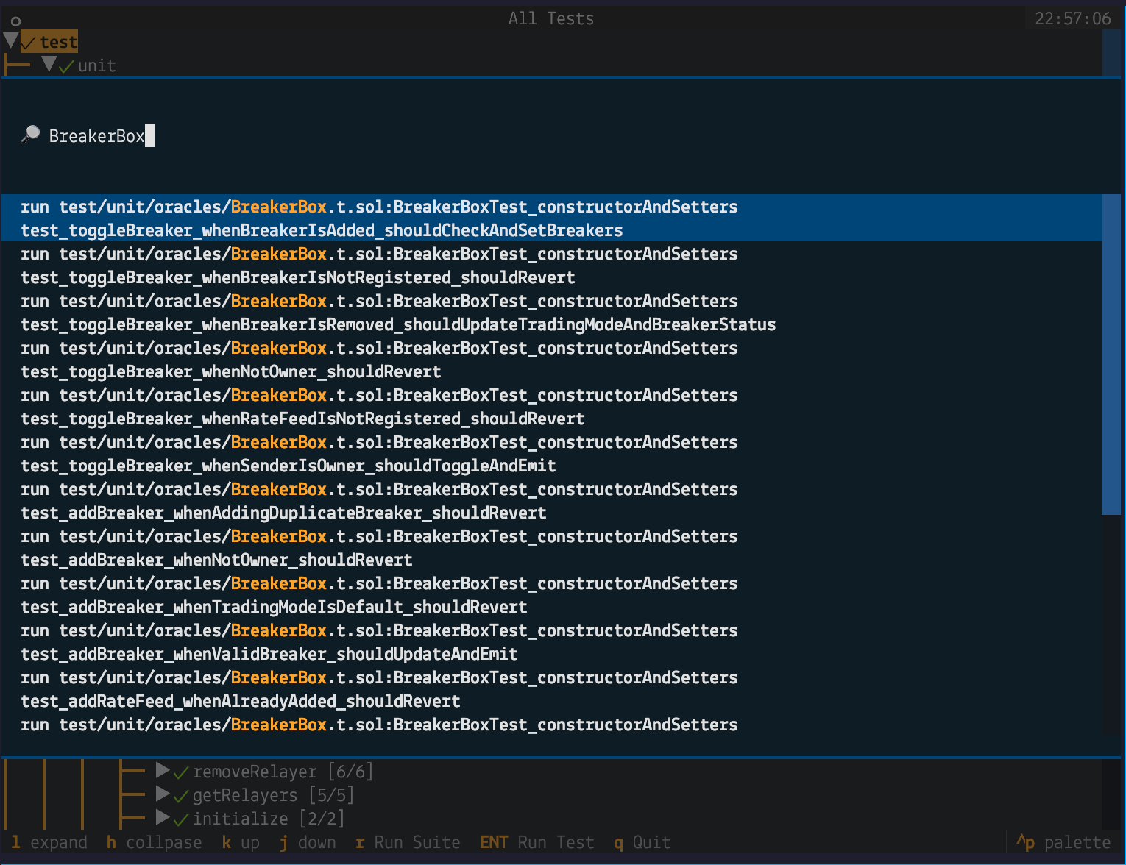Click the green checkmark beside getRelayers
Screen dimensions: 1126x865
point(179,794)
